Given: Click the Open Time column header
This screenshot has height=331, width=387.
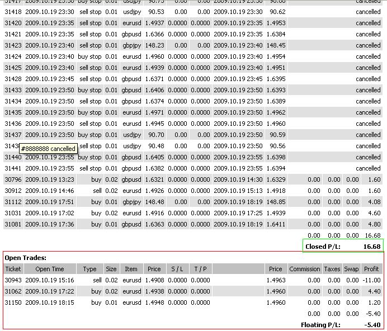Looking at the screenshot, I should (50, 269).
